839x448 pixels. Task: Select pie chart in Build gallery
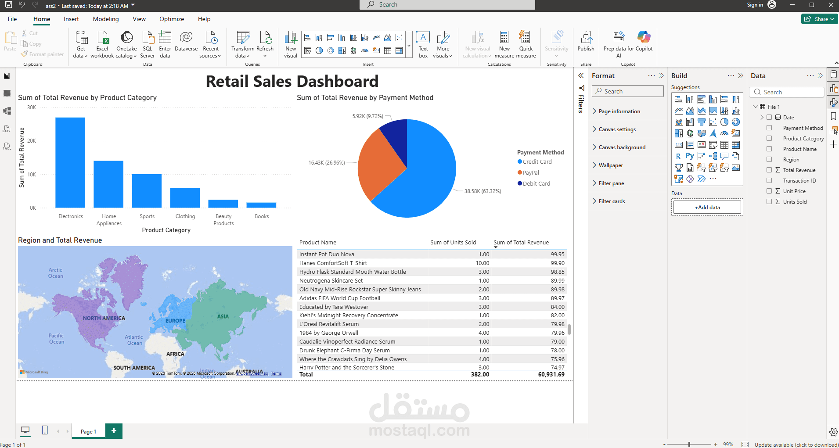click(724, 122)
